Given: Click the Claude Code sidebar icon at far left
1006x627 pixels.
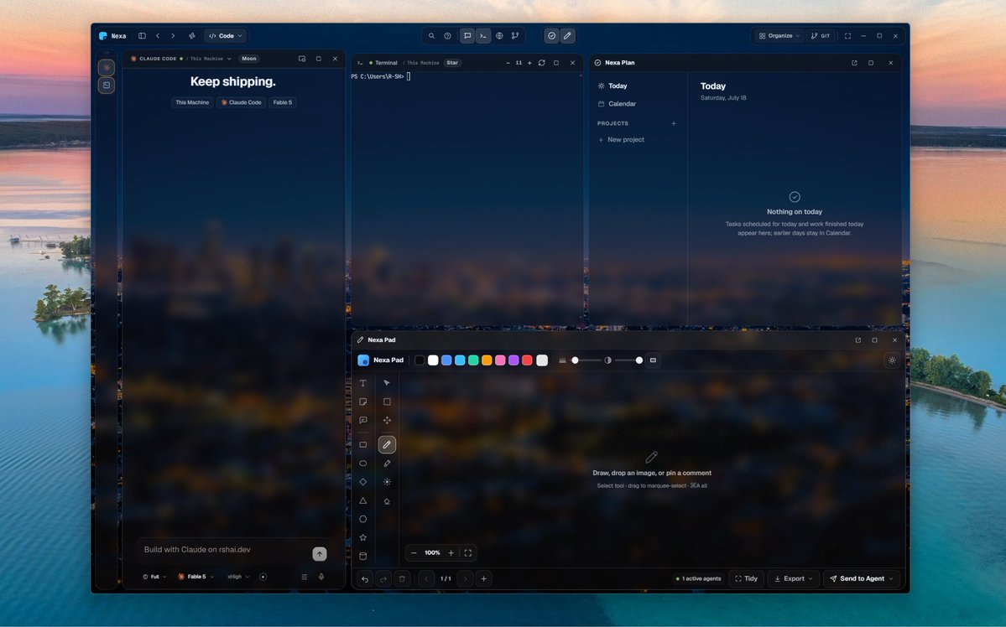Looking at the screenshot, I should pos(107,67).
